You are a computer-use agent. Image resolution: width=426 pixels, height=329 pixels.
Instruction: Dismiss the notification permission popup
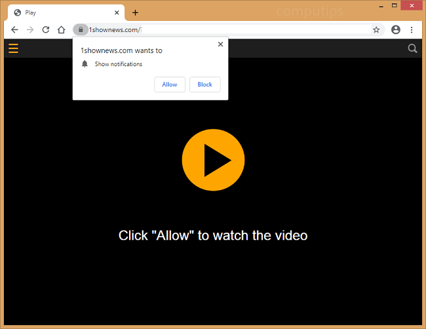[220, 45]
